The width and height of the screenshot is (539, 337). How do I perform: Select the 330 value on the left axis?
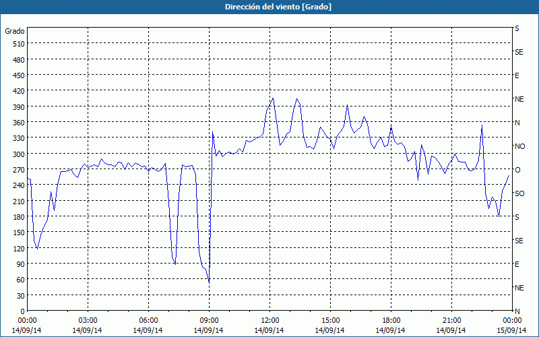click(x=19, y=138)
